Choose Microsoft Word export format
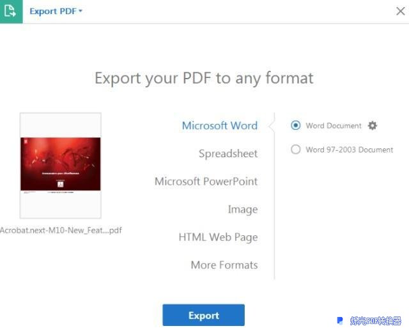Screen dimensions: 409x333 (220, 125)
